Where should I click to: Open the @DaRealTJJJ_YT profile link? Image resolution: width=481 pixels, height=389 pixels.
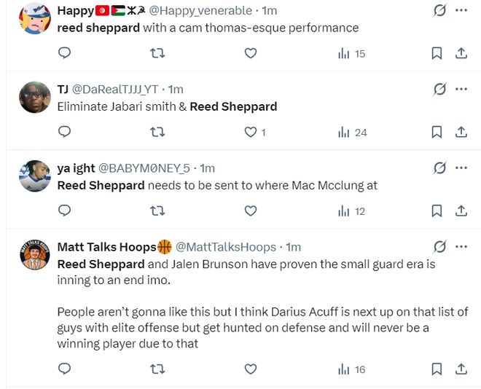115,90
